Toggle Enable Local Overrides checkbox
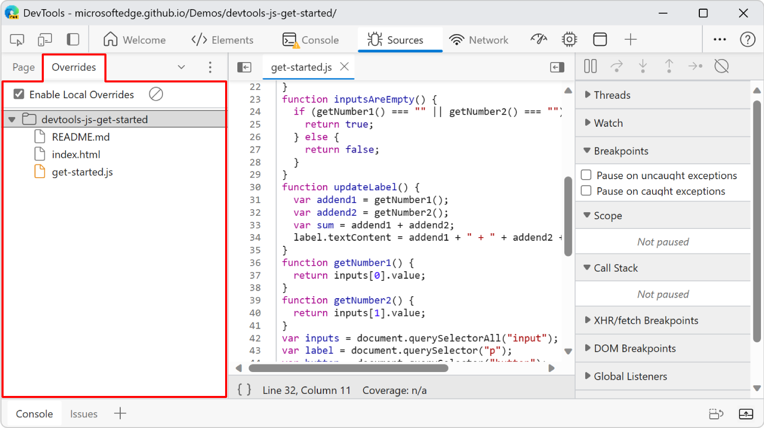 point(19,94)
